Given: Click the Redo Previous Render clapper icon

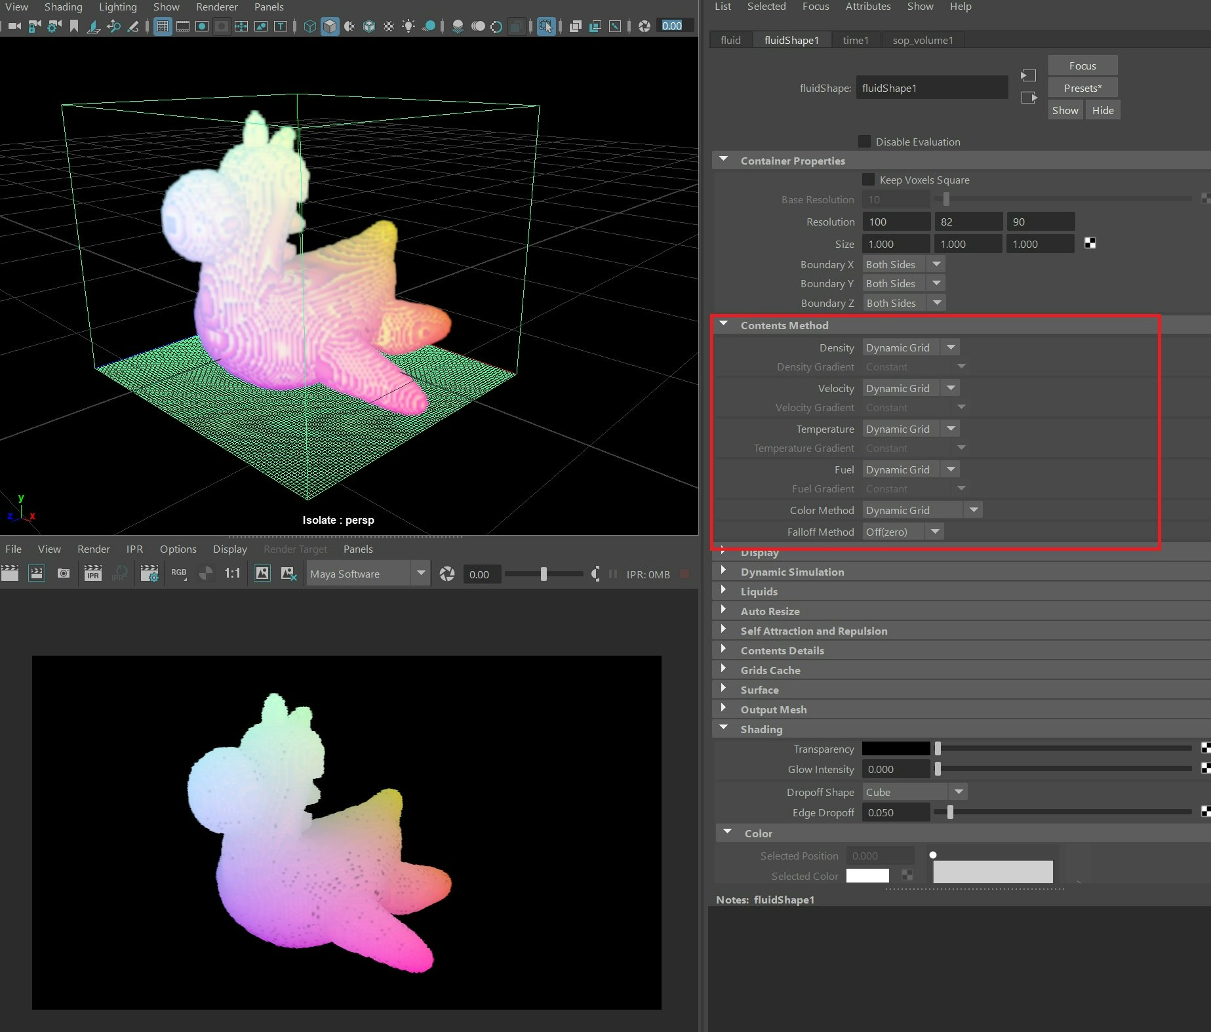Looking at the screenshot, I should [x=10, y=574].
